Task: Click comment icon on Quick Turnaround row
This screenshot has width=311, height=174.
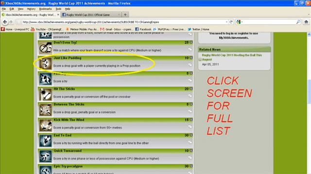Action: (190, 158)
